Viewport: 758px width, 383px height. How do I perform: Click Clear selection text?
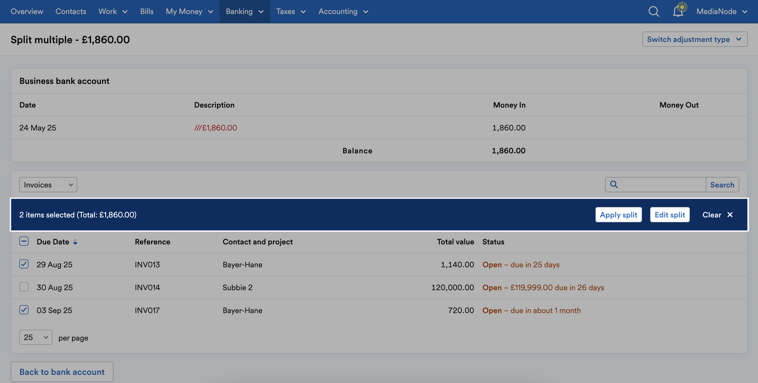pyautogui.click(x=712, y=215)
